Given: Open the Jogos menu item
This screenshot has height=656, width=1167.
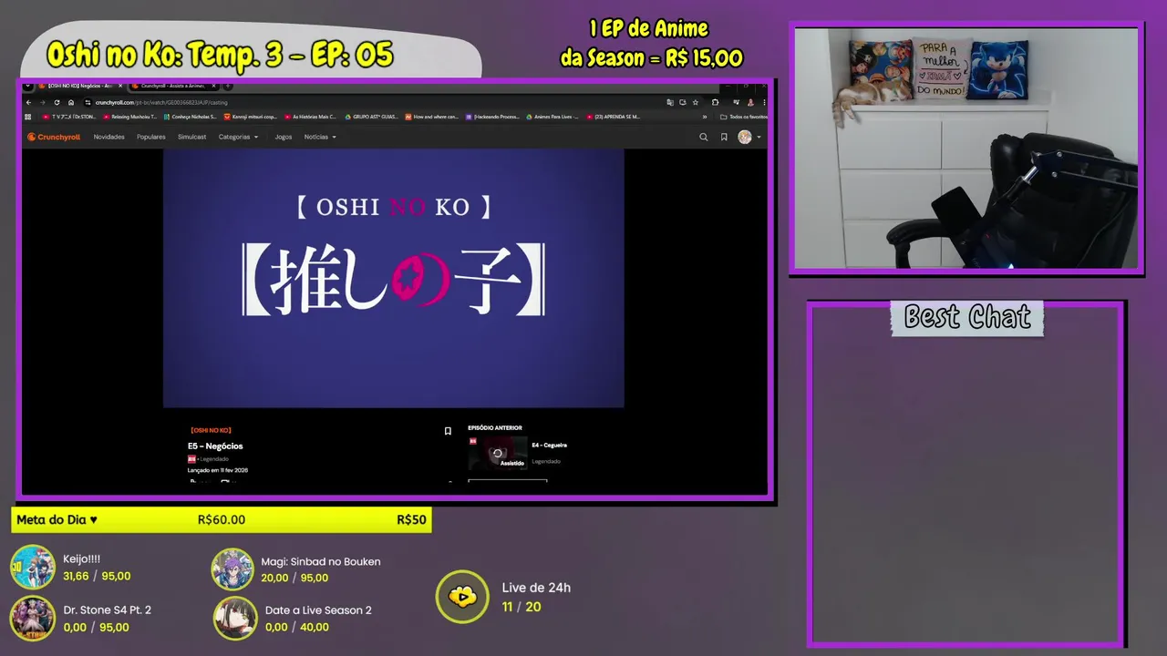Looking at the screenshot, I should tap(284, 137).
